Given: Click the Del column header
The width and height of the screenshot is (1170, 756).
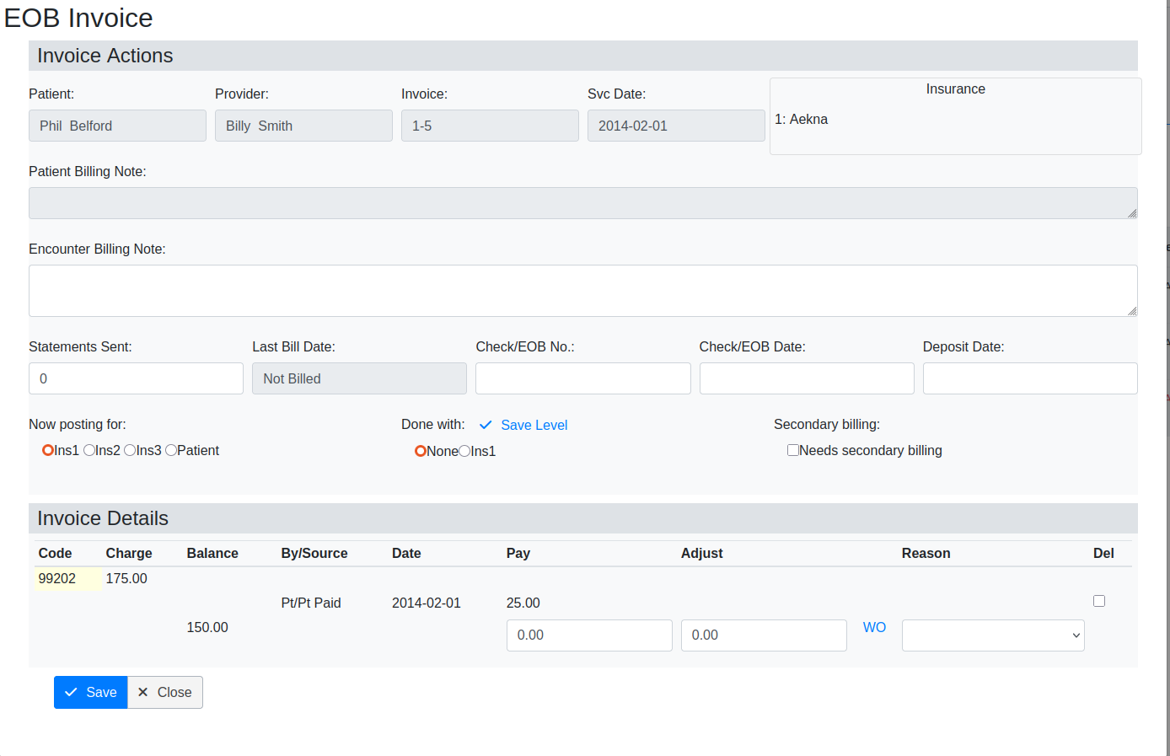Looking at the screenshot, I should [x=1103, y=553].
